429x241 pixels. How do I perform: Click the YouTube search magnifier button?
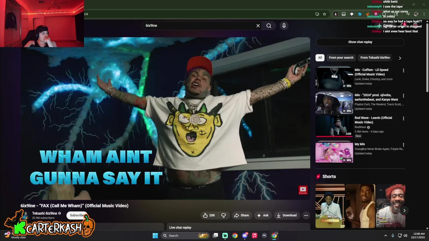[269, 25]
